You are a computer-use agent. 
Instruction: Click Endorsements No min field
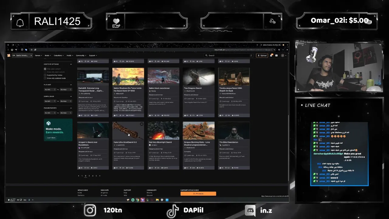pos(50,113)
